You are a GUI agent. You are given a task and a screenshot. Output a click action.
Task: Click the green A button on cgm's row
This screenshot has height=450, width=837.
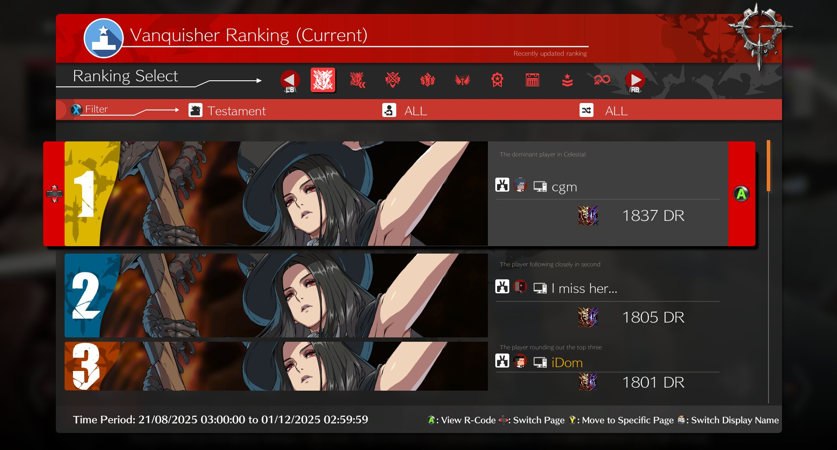[x=741, y=194]
